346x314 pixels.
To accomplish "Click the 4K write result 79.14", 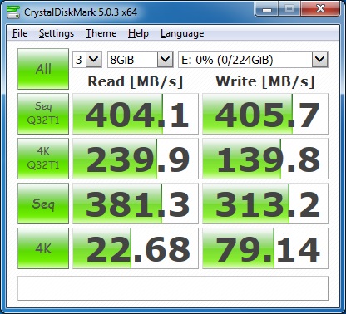I will coord(265,248).
